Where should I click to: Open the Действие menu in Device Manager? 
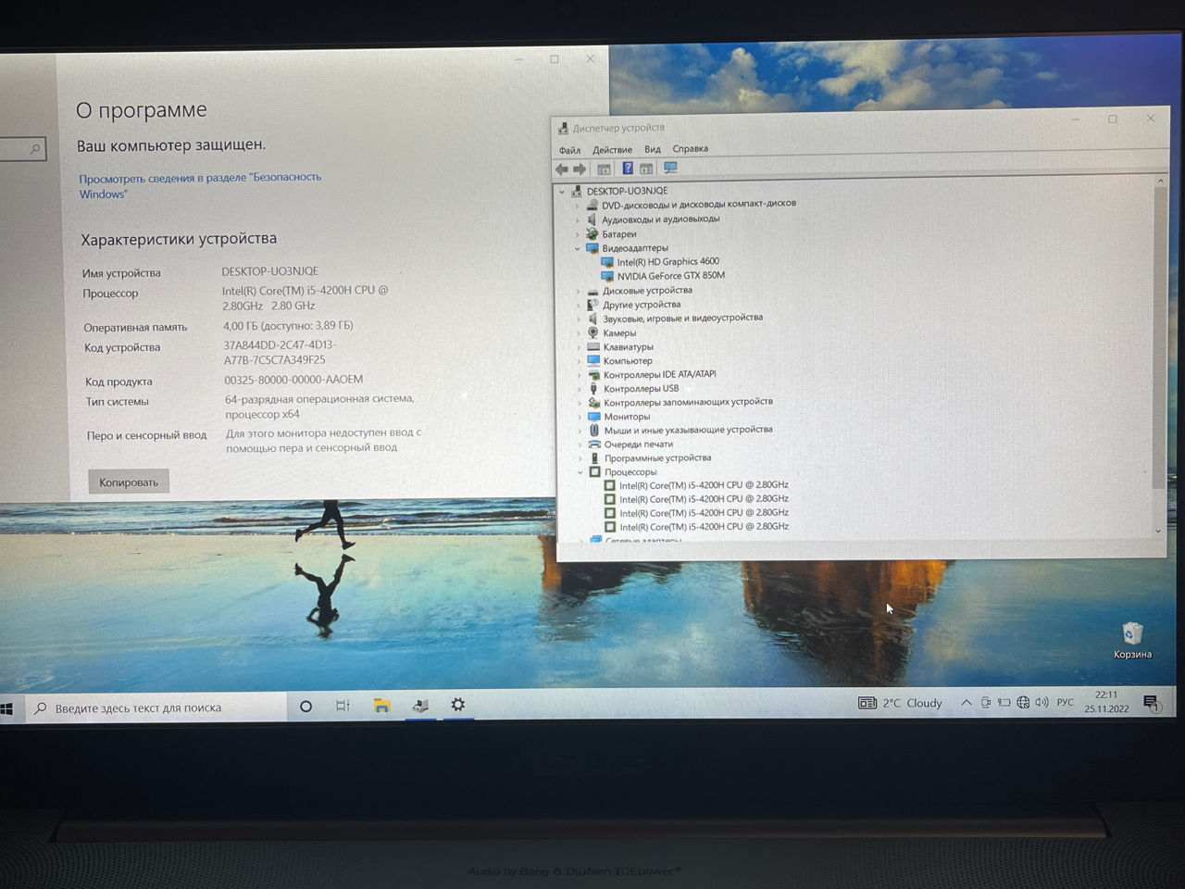(614, 149)
